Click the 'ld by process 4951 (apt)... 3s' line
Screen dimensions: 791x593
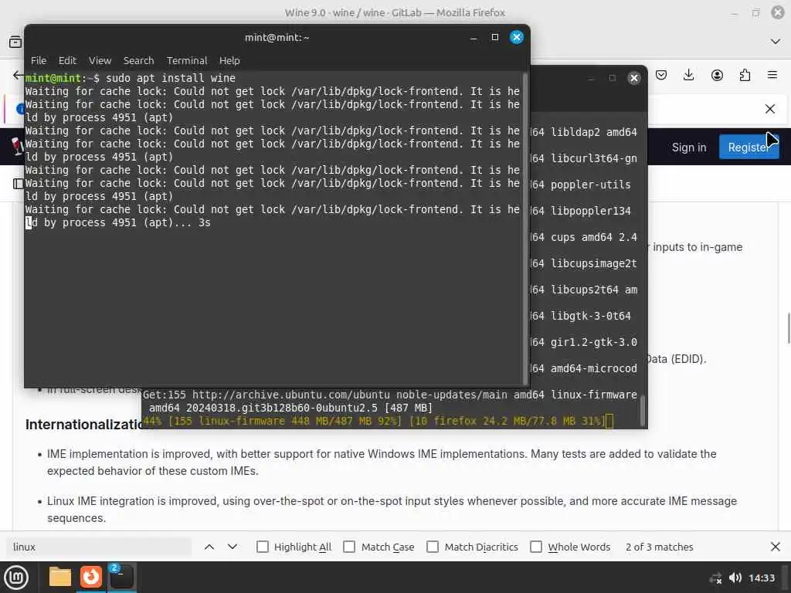click(118, 222)
